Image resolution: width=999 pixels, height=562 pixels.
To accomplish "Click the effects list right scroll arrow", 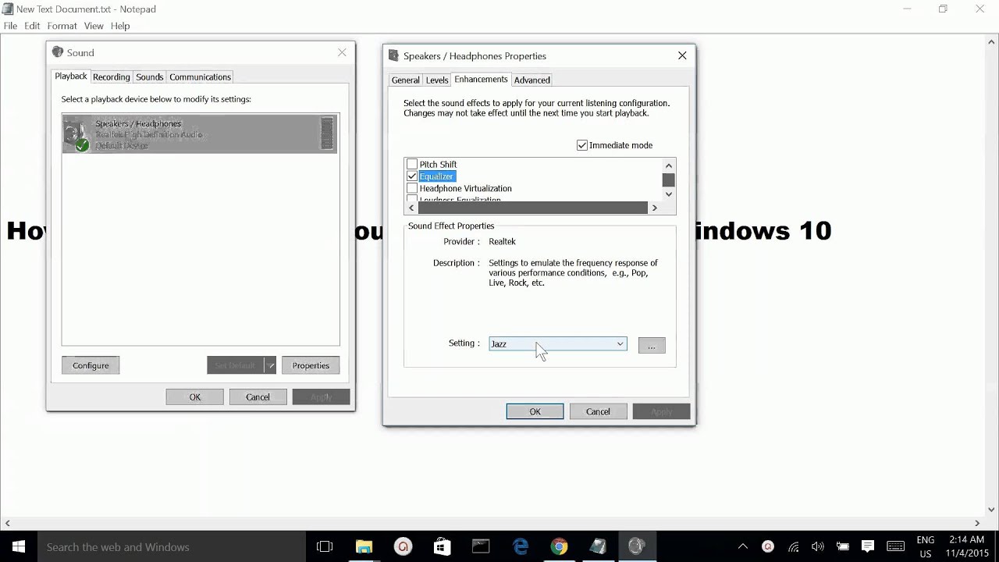I will [654, 208].
